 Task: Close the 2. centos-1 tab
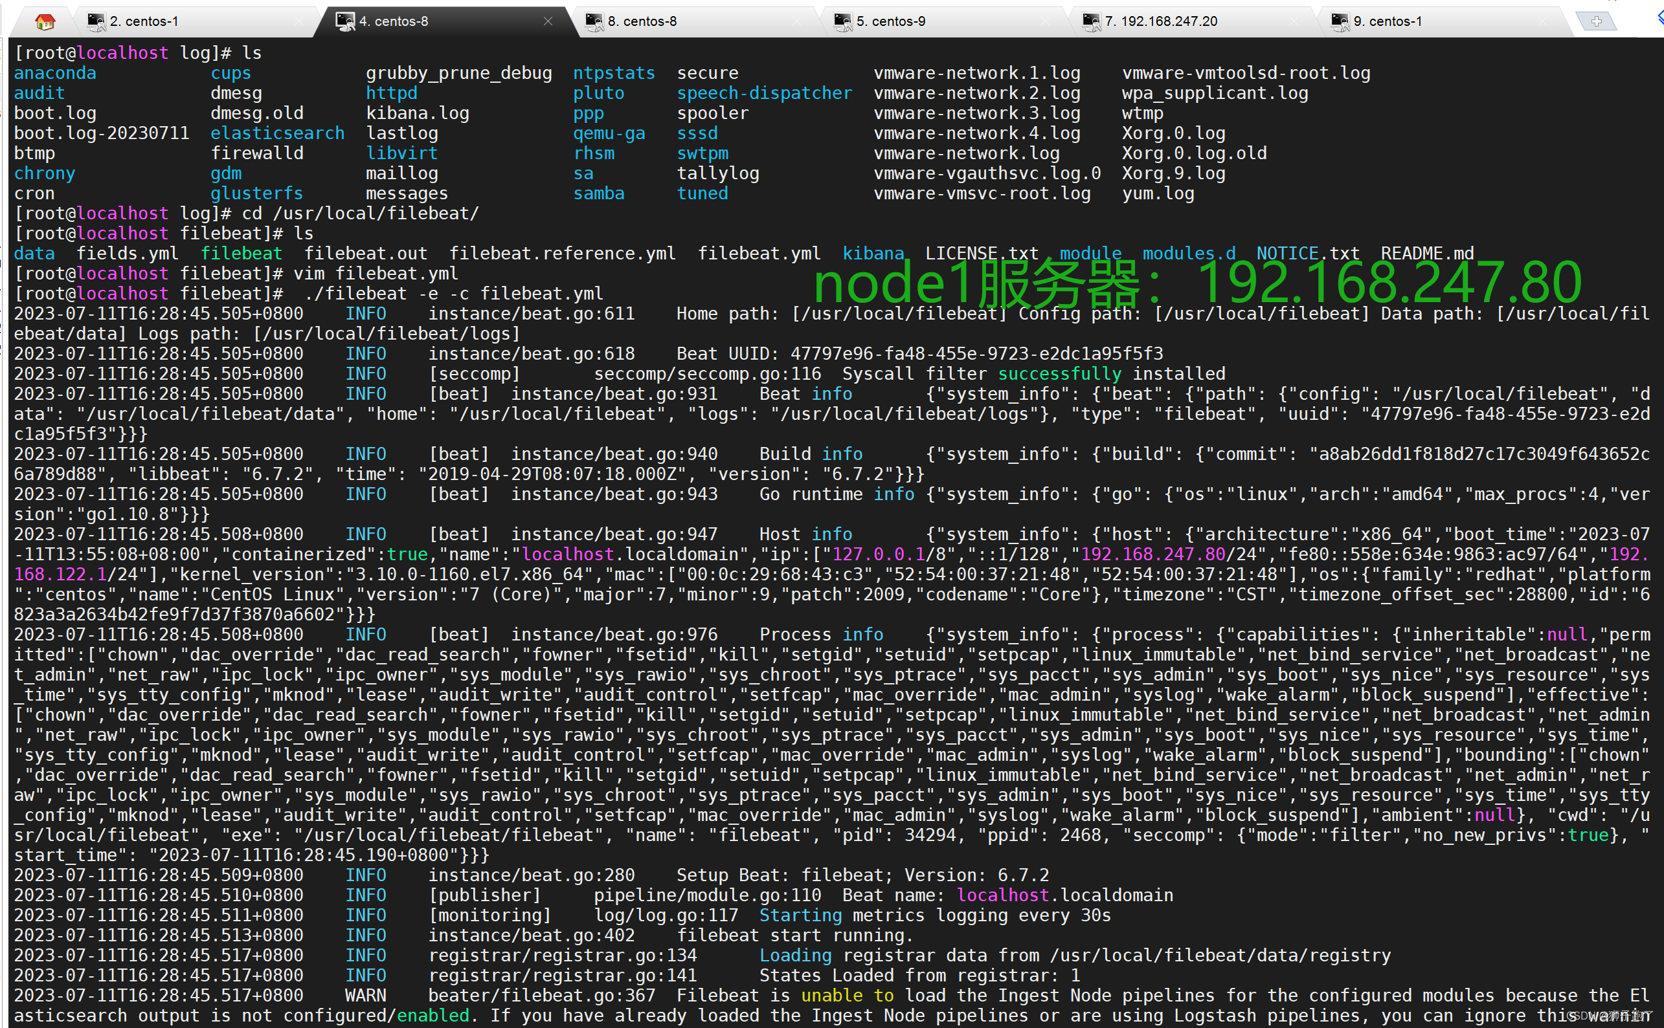(x=300, y=22)
